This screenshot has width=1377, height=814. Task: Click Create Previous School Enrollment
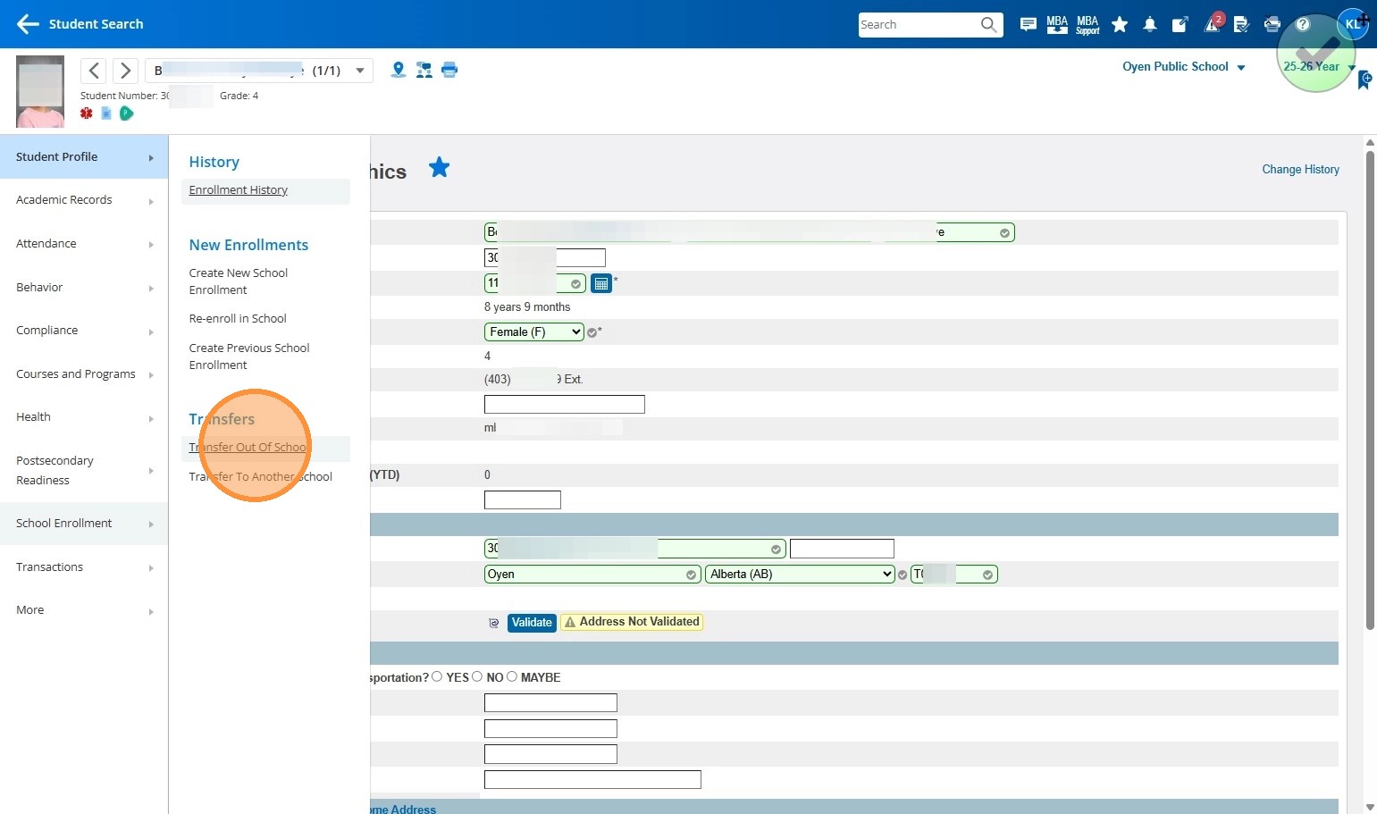[249, 357]
